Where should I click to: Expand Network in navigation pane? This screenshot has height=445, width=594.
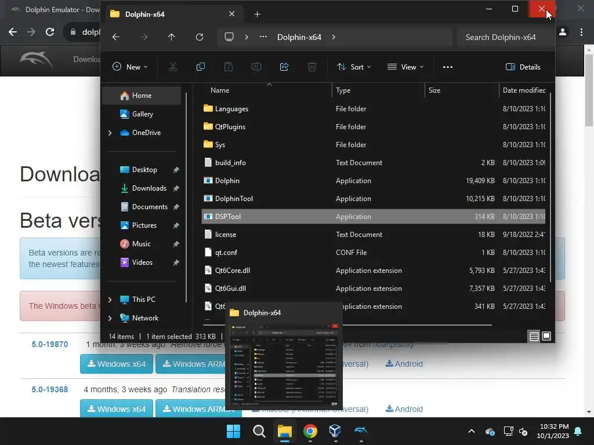110,318
